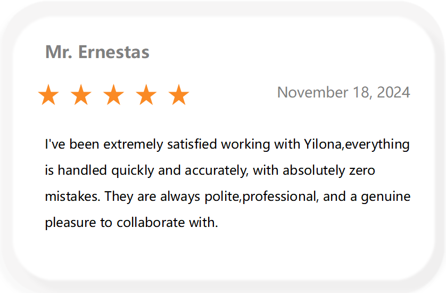Click the review date November 18, 2024
This screenshot has width=446, height=293.
click(344, 93)
